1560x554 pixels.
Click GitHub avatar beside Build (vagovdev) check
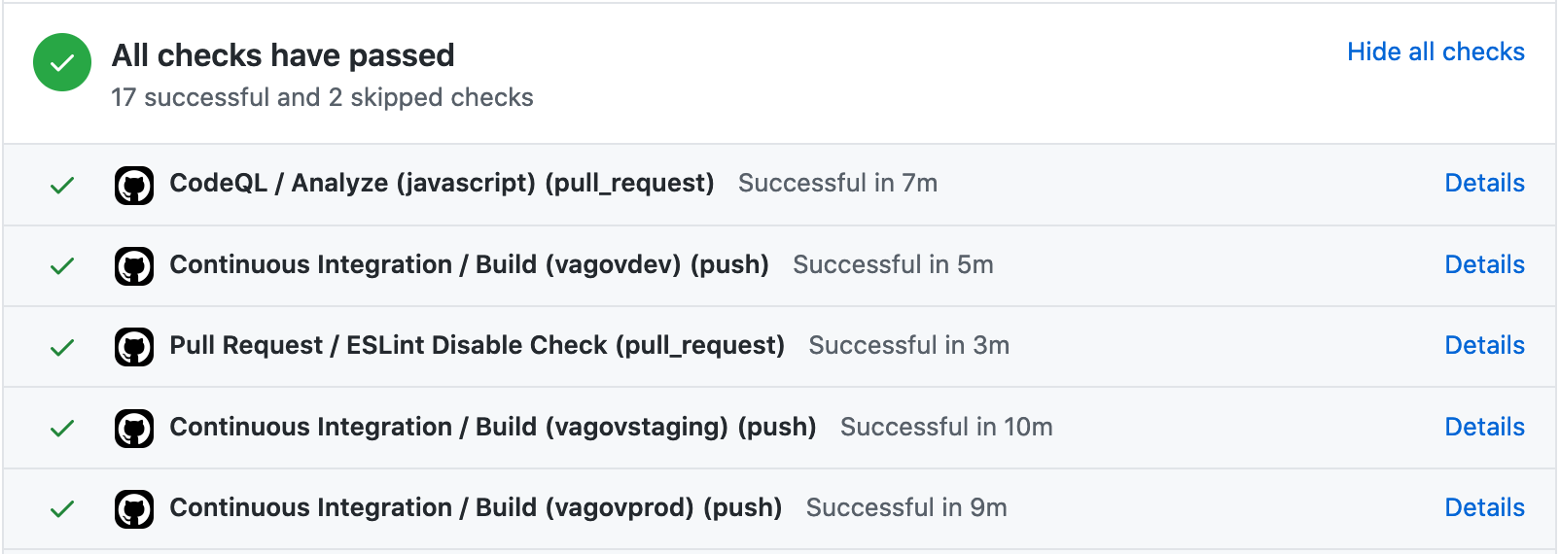(x=134, y=265)
